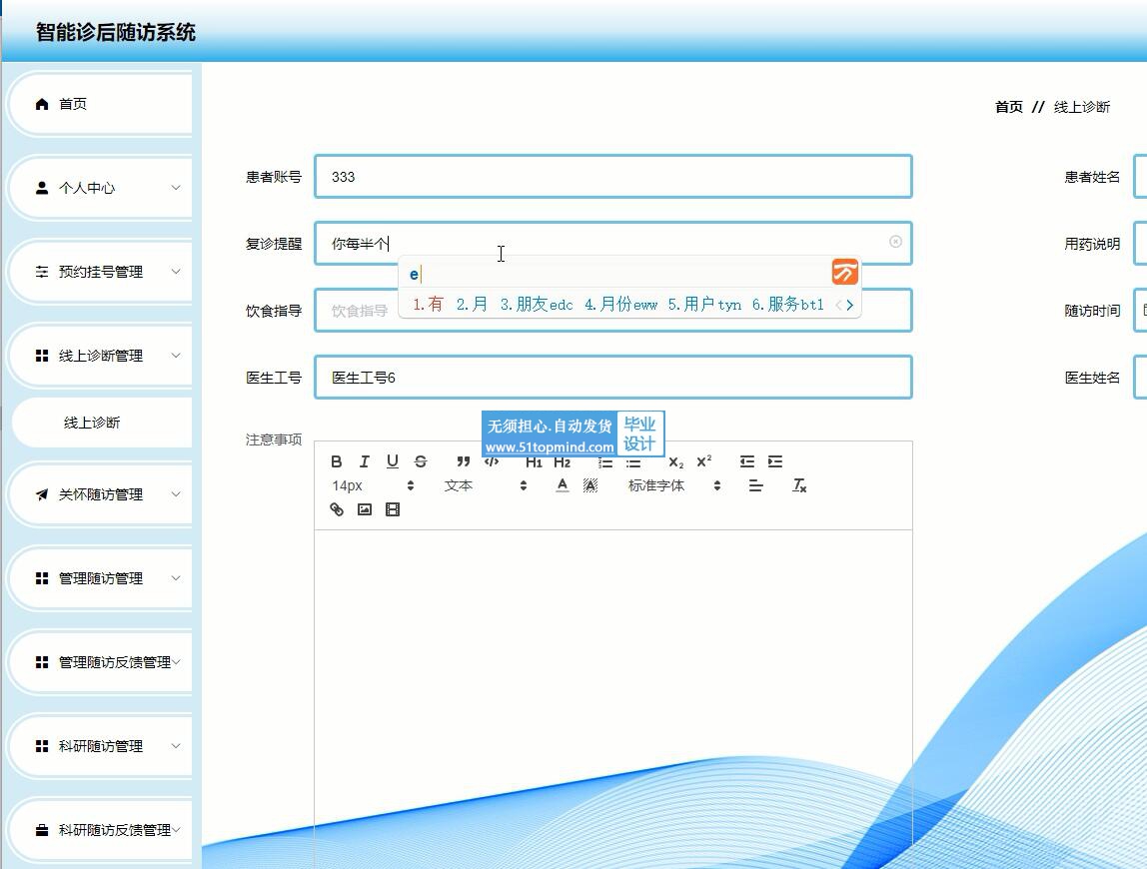Image resolution: width=1147 pixels, height=869 pixels.
Task: Open the 首页 sidebar menu item
Action: pyautogui.click(x=100, y=104)
